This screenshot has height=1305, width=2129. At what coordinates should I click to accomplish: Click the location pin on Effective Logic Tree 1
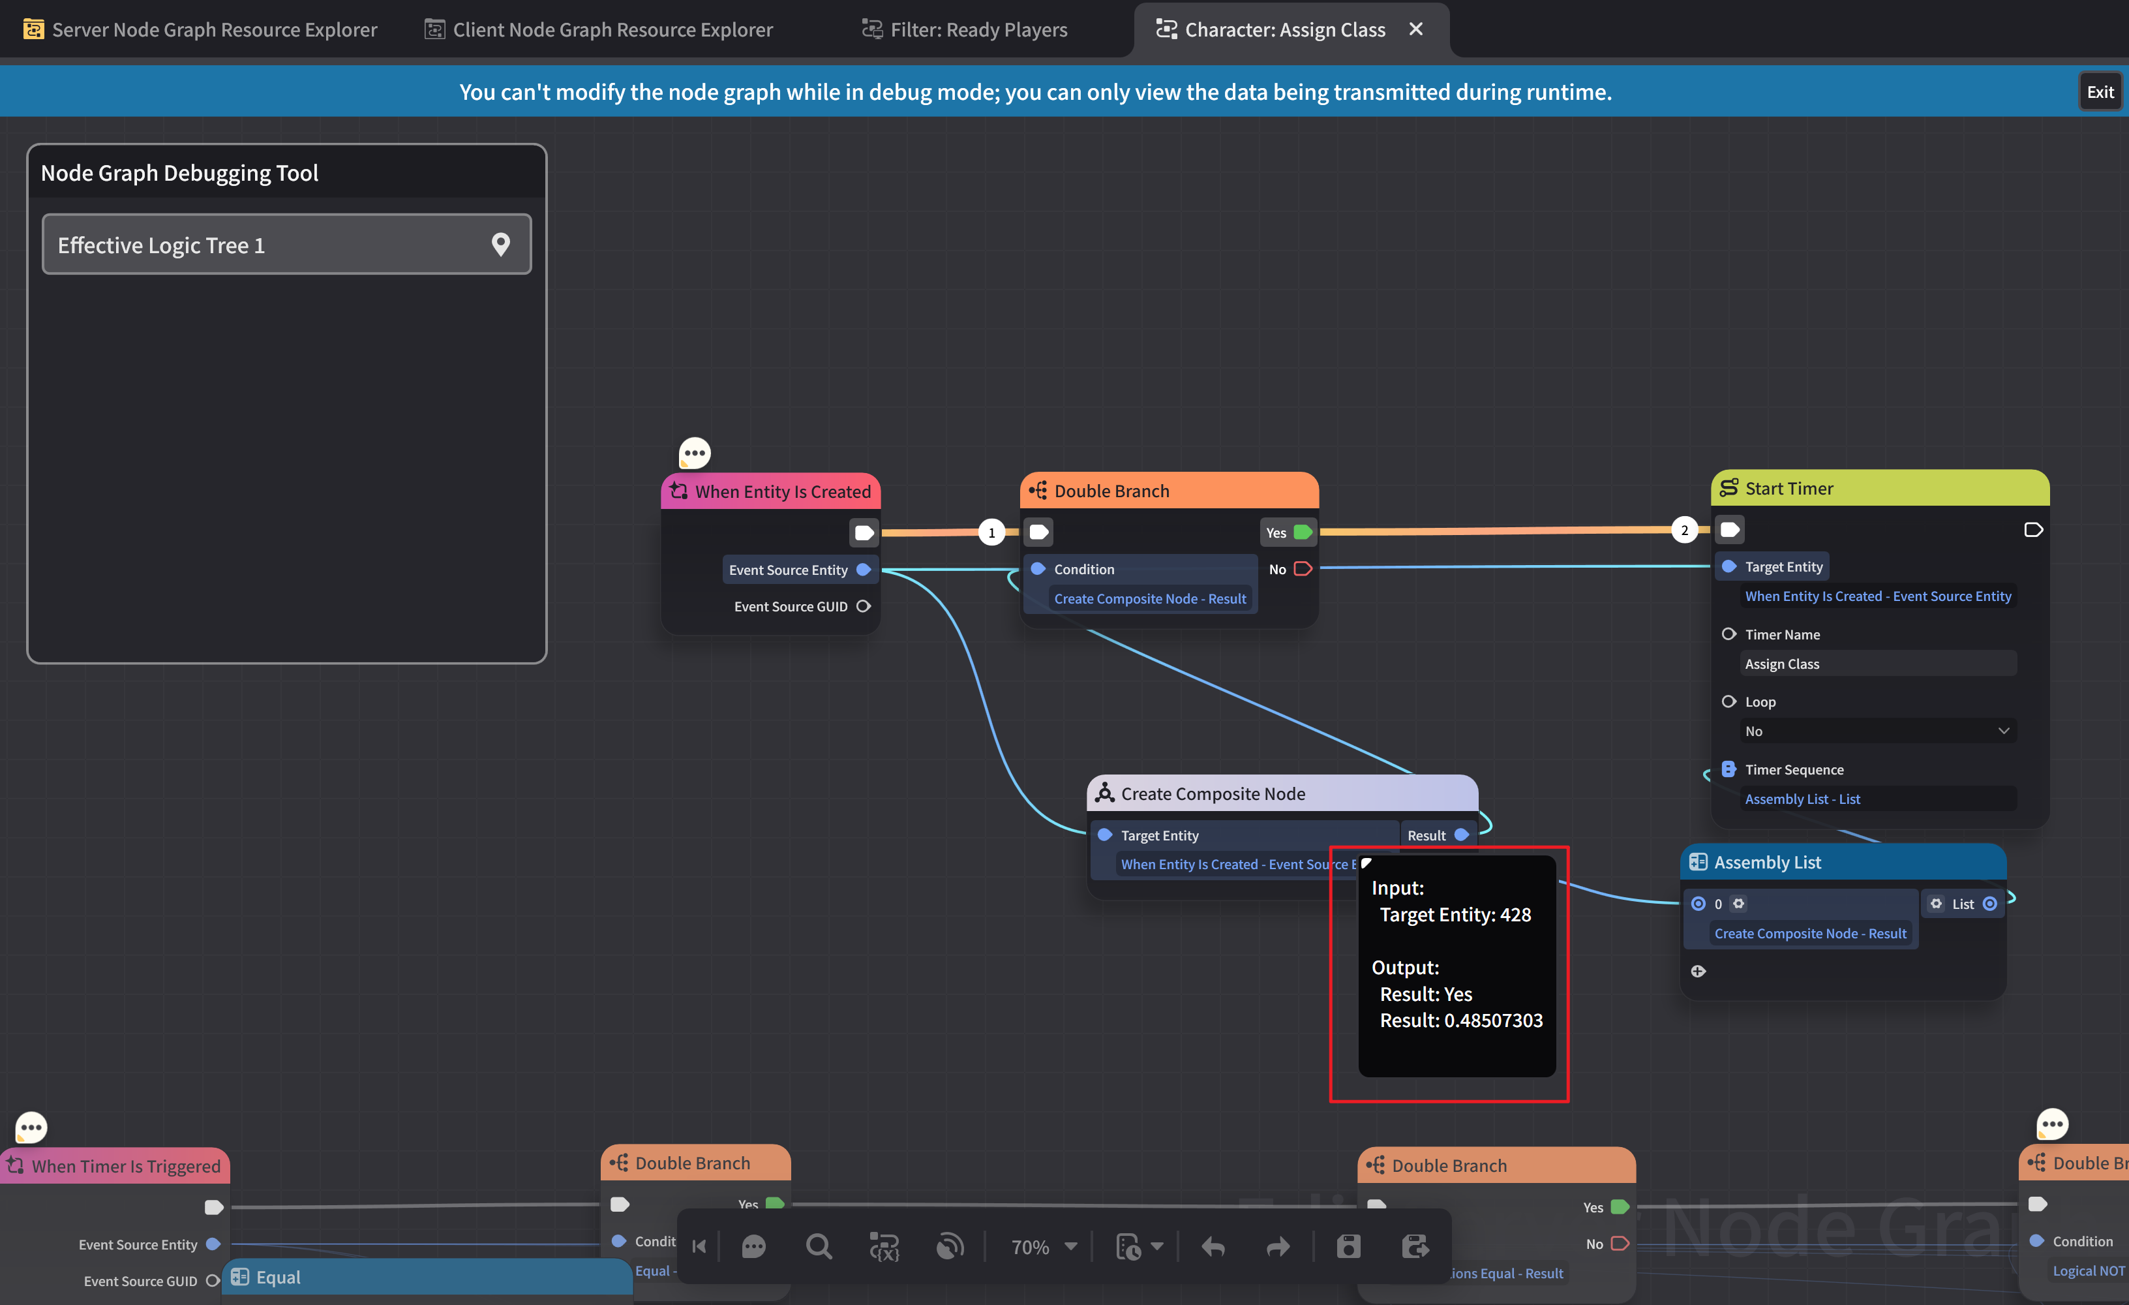tap(500, 245)
